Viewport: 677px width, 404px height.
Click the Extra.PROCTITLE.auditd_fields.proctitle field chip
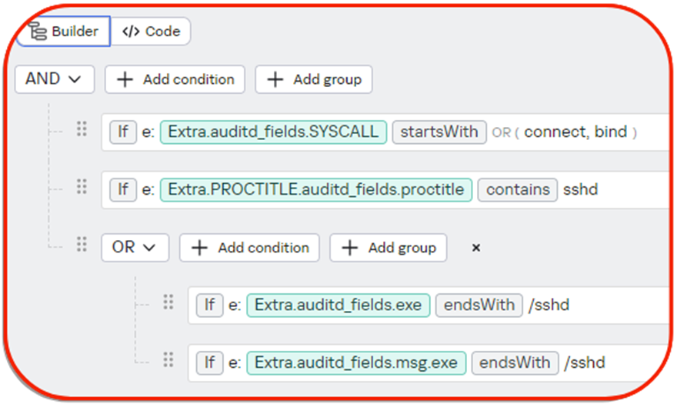(316, 189)
